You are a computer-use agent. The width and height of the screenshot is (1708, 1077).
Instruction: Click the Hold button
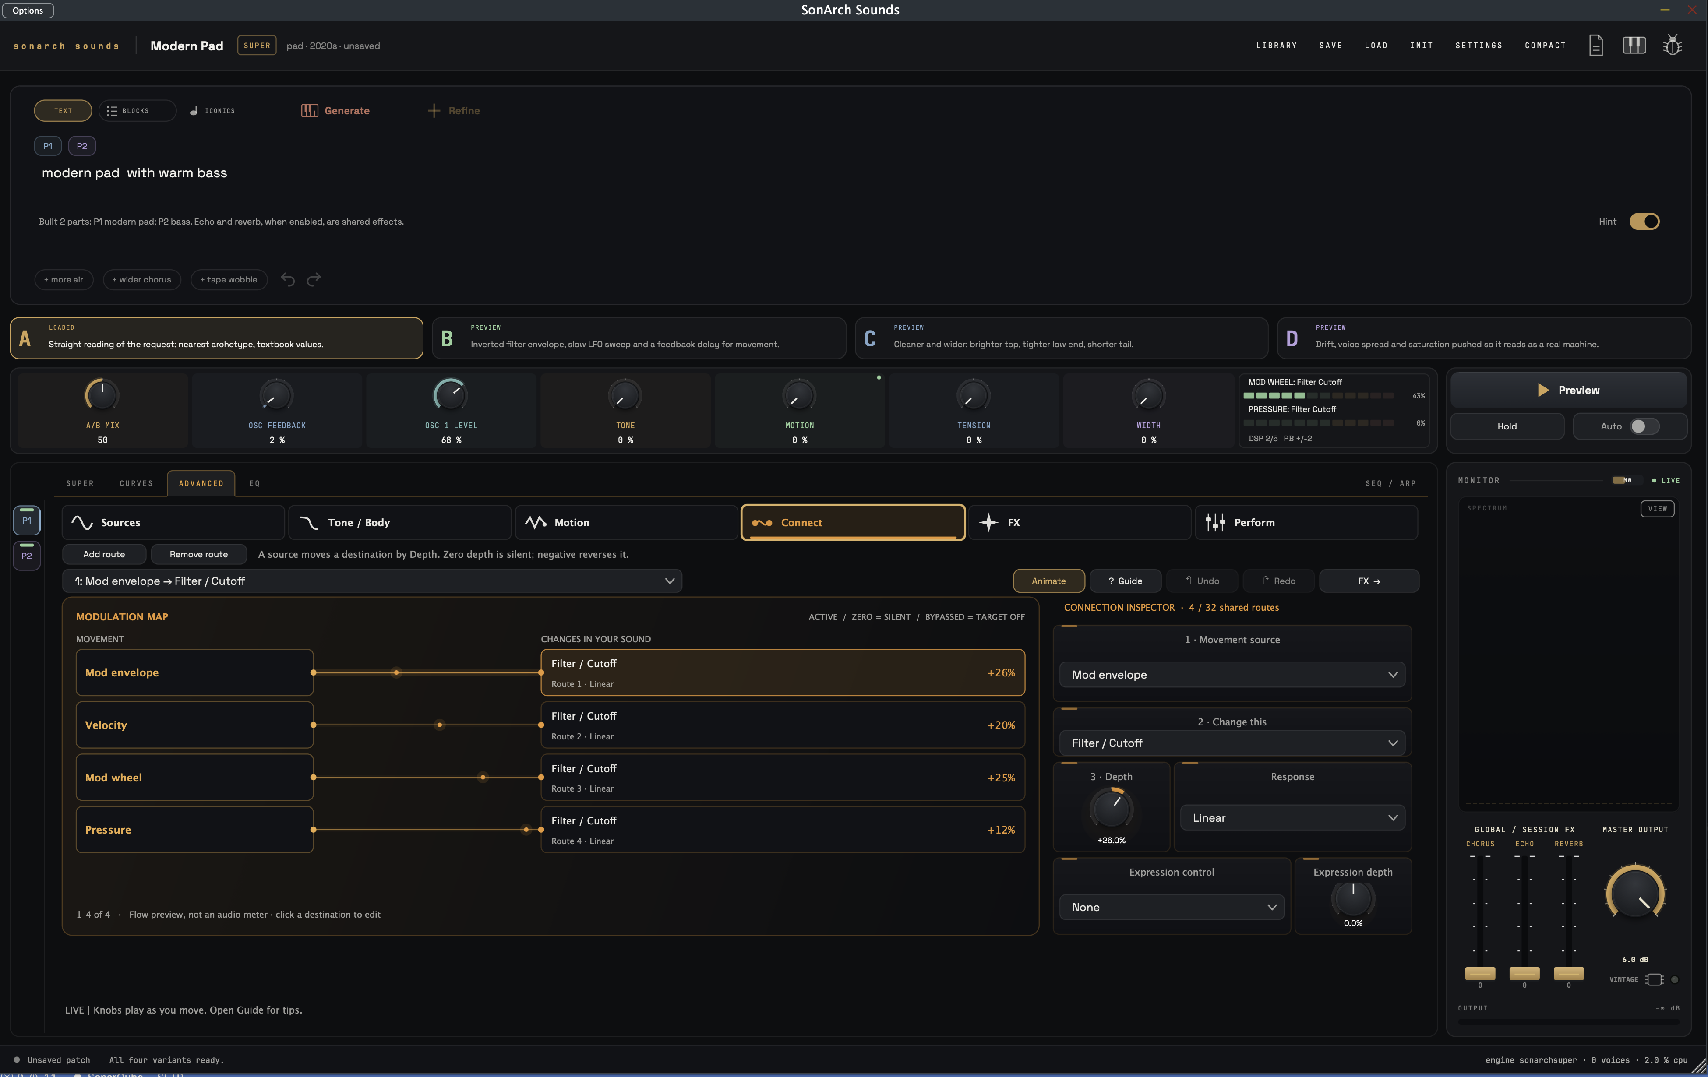tap(1507, 426)
